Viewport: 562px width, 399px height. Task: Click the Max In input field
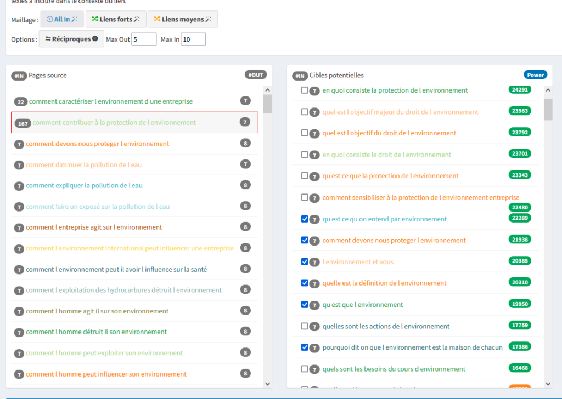coord(193,39)
